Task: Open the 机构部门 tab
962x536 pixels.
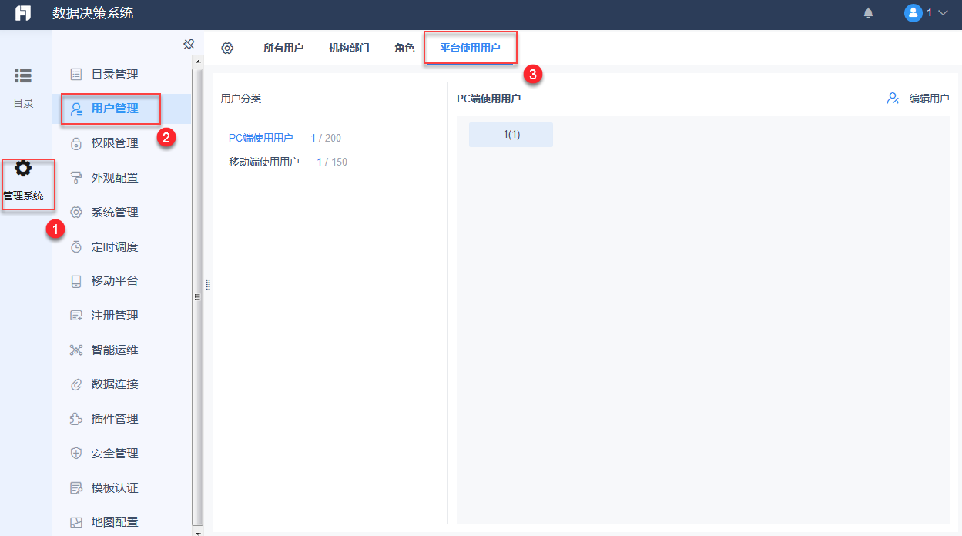Action: pos(348,48)
